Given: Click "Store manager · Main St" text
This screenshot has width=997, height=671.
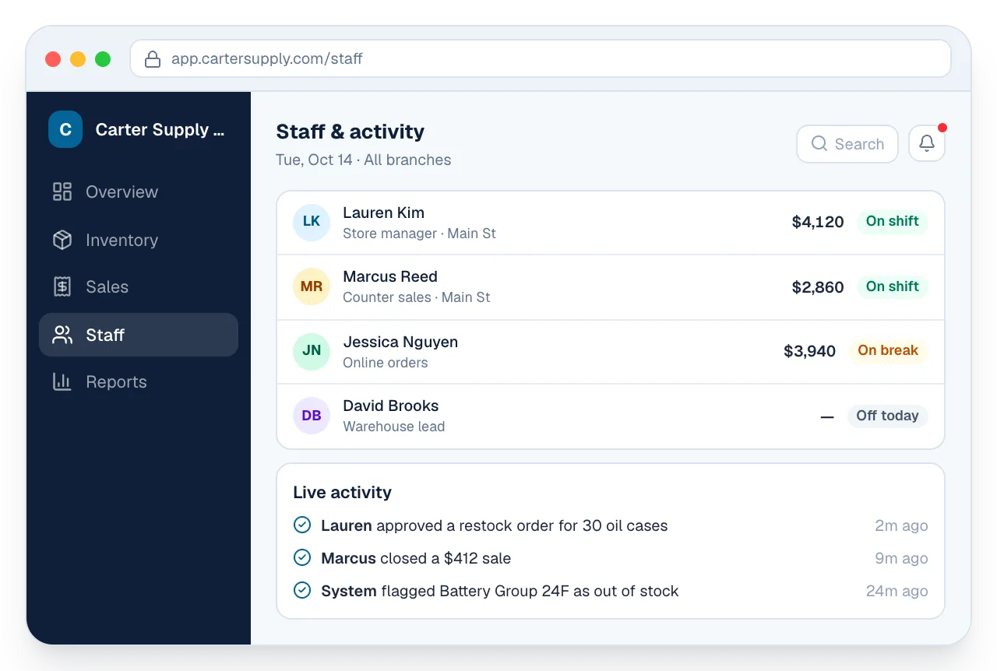Looking at the screenshot, I should [x=419, y=234].
